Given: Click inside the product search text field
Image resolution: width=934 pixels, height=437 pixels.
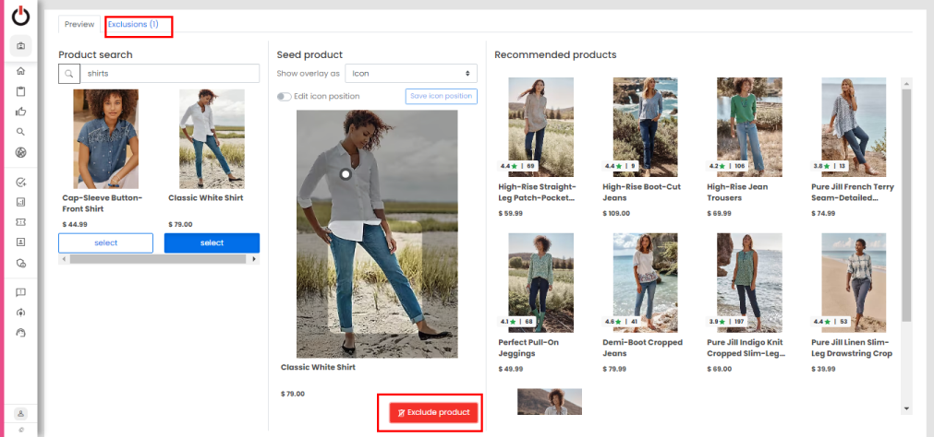Looking at the screenshot, I should [171, 74].
